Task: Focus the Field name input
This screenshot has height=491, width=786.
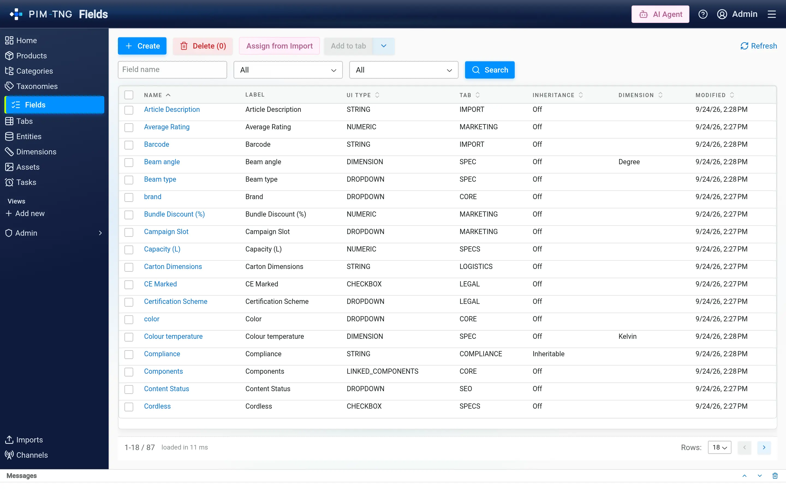Action: pyautogui.click(x=172, y=70)
